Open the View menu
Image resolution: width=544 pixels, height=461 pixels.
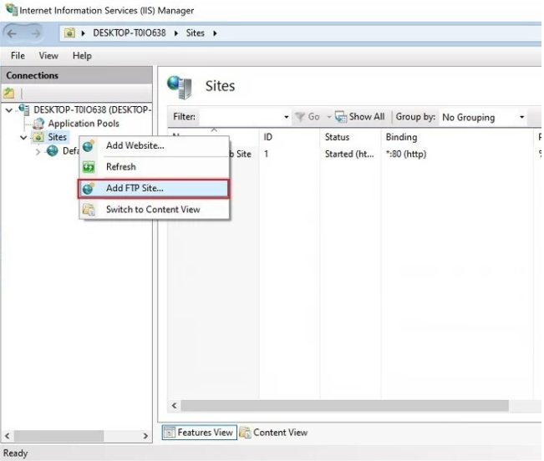point(48,56)
